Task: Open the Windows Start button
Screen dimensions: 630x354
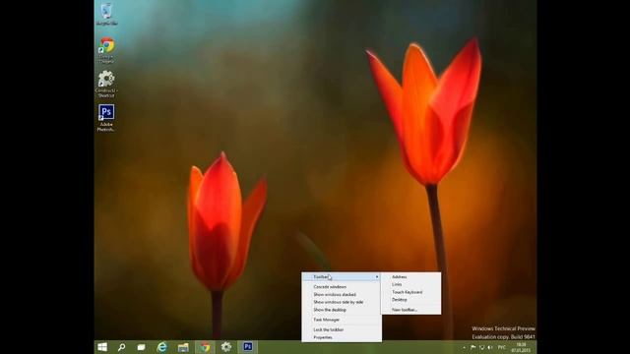Action: pyautogui.click(x=102, y=347)
